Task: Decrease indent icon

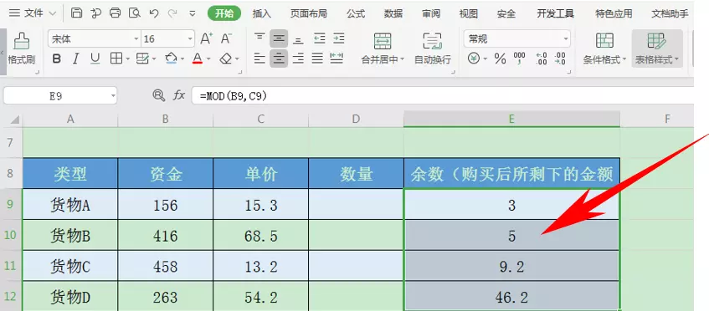Action: point(320,38)
